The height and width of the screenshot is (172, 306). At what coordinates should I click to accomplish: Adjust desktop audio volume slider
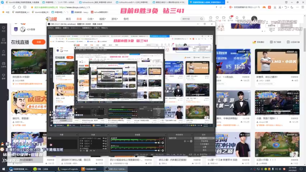(133, 143)
